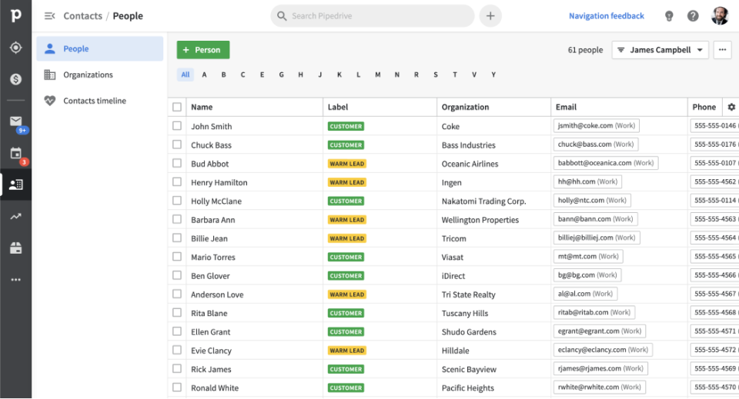The height and width of the screenshot is (399, 739).
Task: Click the Pipedrive logo icon
Action: [x=15, y=15]
